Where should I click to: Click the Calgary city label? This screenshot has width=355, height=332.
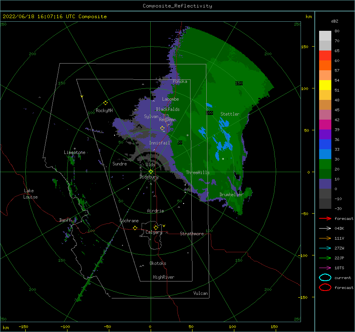pos(154,232)
